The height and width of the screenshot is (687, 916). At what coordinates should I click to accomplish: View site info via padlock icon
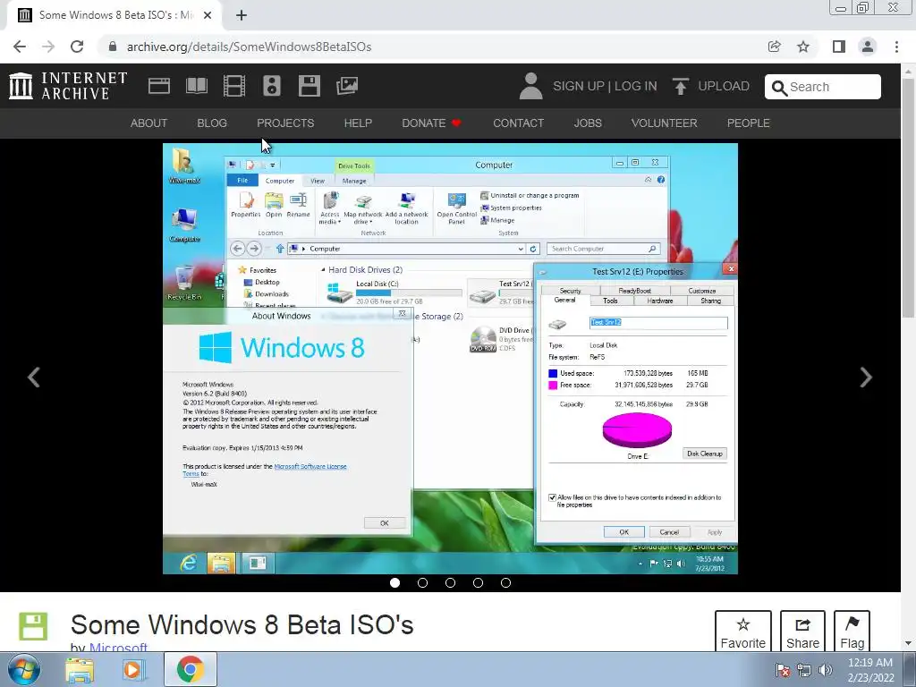[113, 47]
